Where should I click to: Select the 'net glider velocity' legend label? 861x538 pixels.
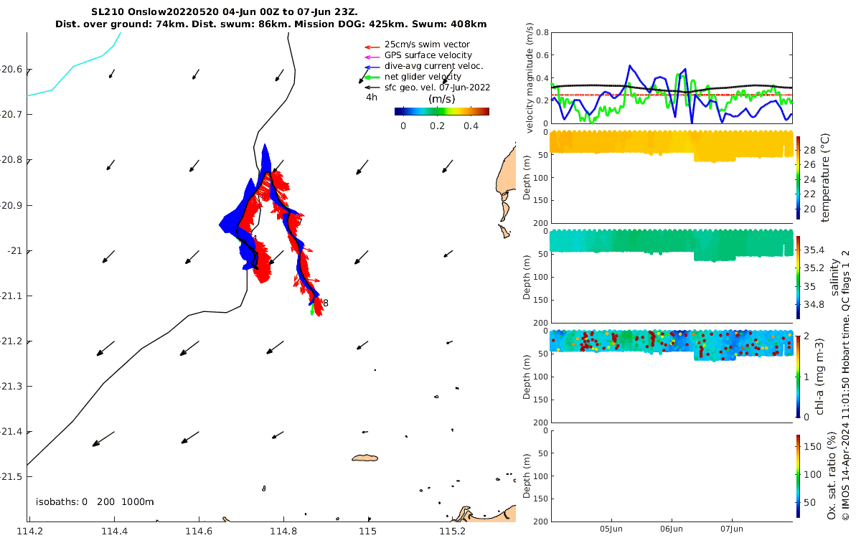[x=423, y=77]
